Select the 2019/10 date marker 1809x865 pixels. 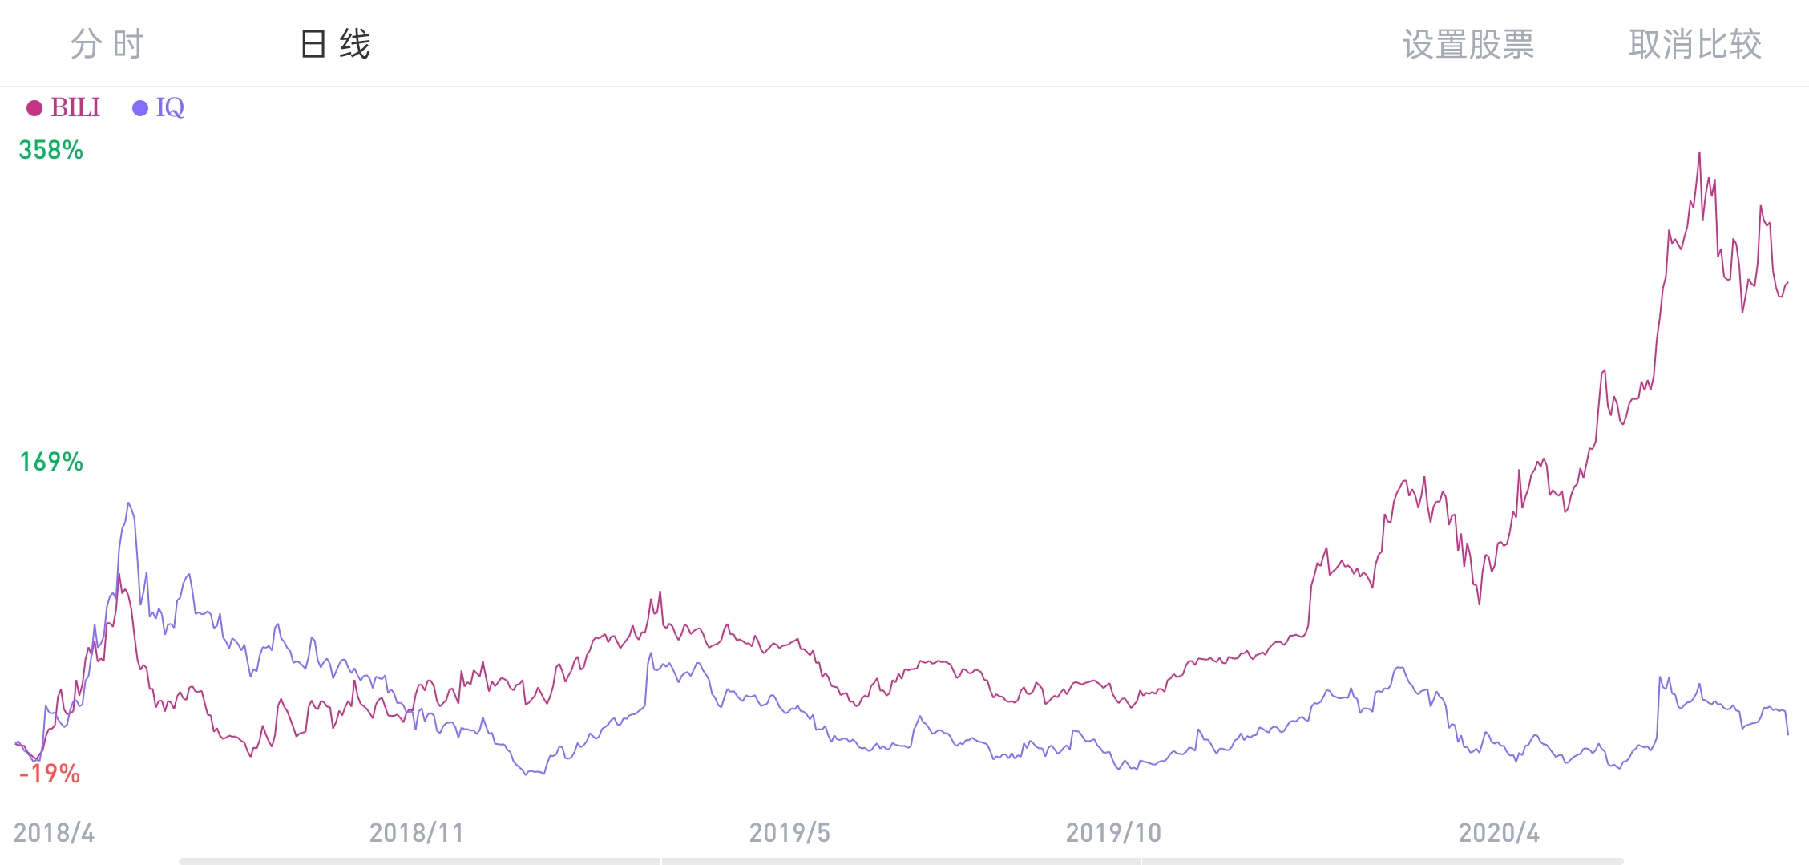point(1113,833)
